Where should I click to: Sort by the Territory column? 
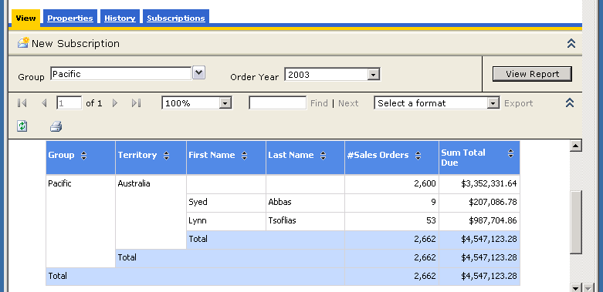pyautogui.click(x=166, y=156)
